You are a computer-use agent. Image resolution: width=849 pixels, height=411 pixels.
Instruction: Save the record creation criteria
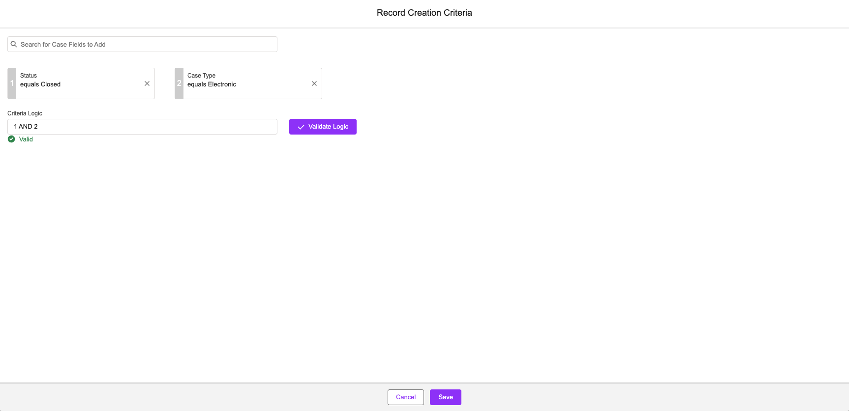446,397
